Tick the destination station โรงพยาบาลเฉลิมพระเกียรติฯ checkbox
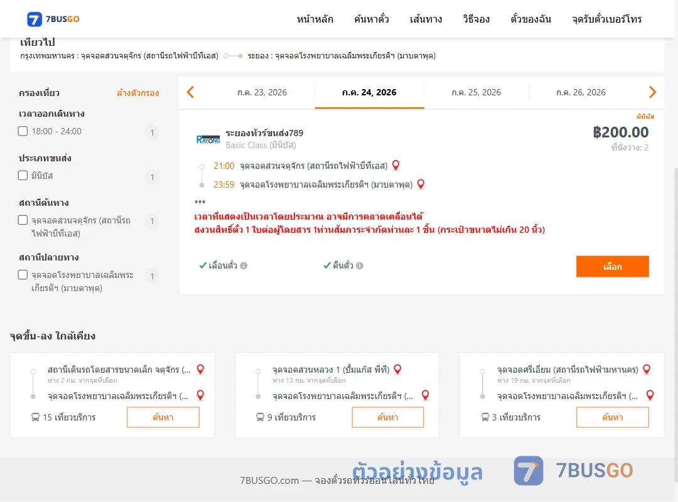678x502 pixels. [x=23, y=275]
